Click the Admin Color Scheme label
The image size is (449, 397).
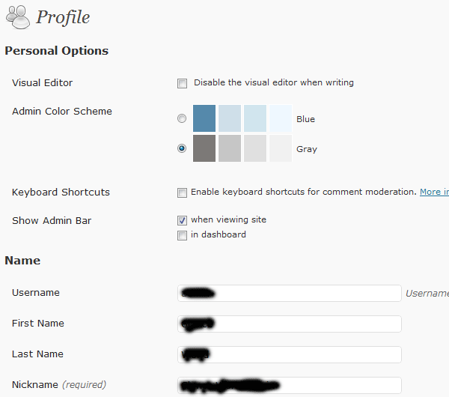(x=62, y=111)
